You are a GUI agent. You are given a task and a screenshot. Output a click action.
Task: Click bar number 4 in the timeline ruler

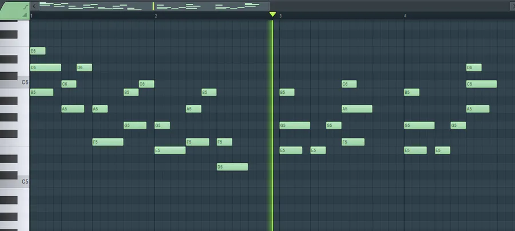tap(405, 16)
